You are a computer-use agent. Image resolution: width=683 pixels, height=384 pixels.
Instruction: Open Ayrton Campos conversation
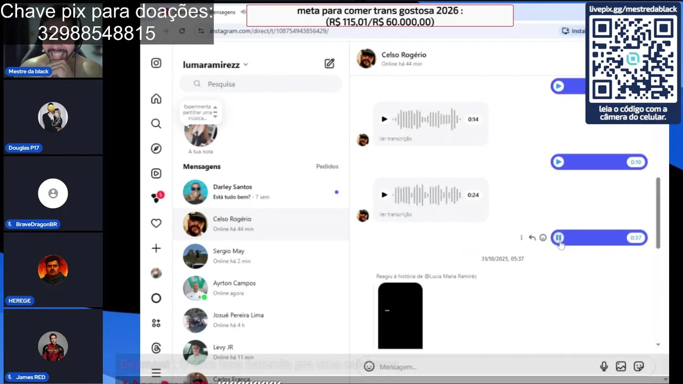tap(261, 288)
